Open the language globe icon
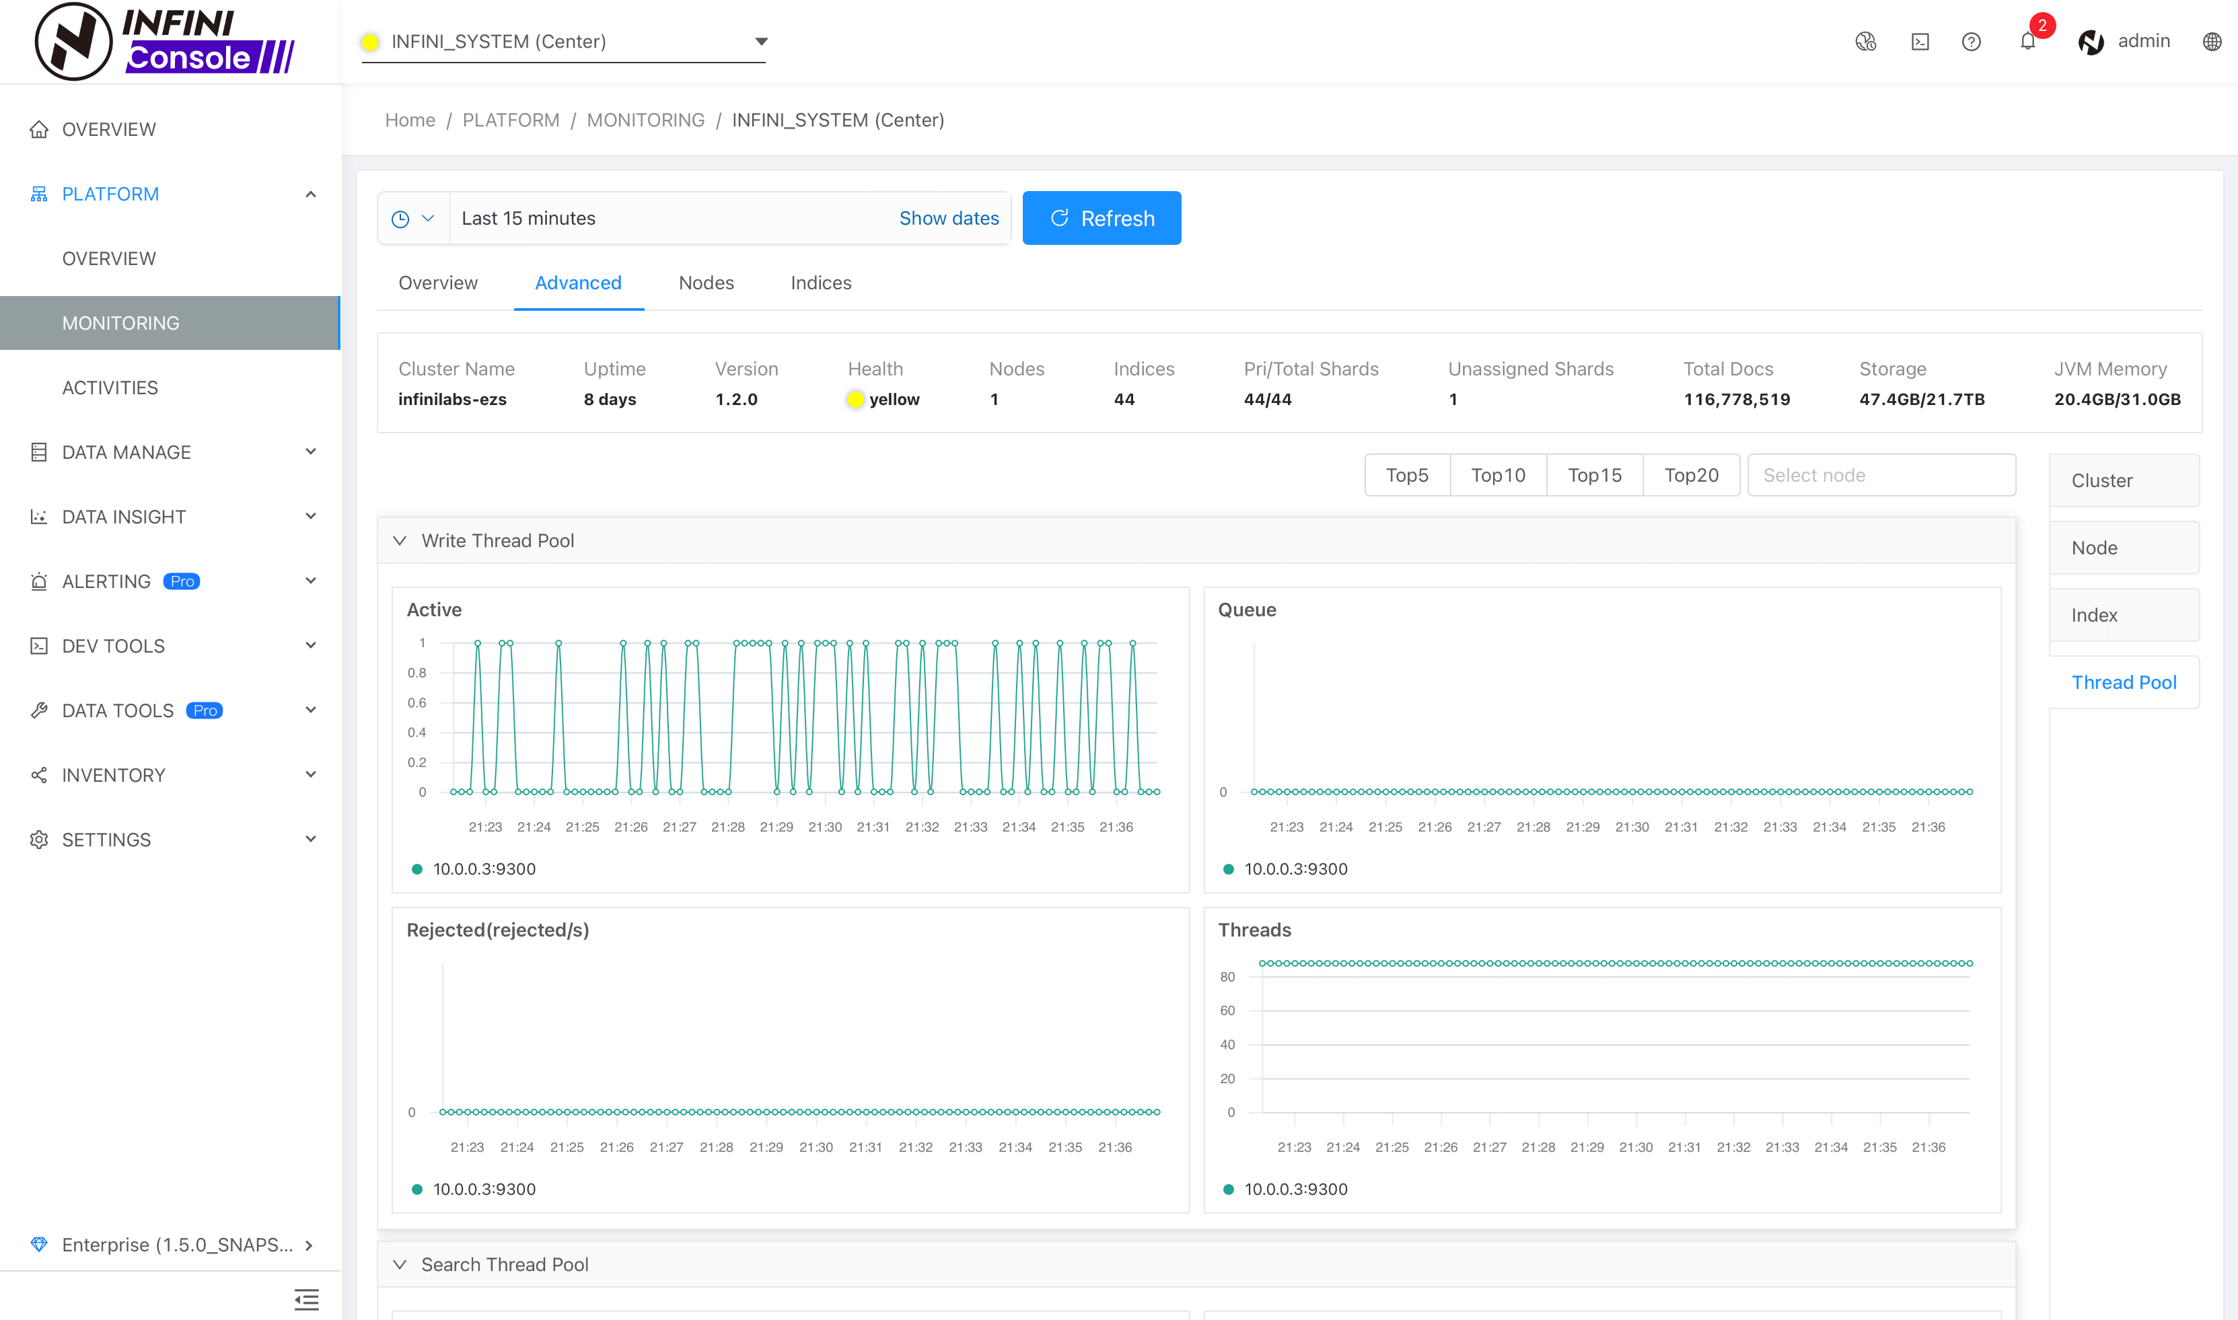This screenshot has width=2238, height=1320. pos(2212,42)
